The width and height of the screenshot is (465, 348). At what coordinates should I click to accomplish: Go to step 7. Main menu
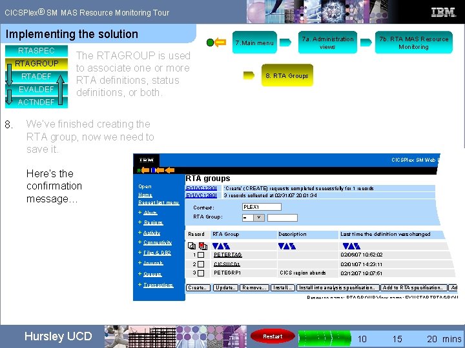click(254, 43)
